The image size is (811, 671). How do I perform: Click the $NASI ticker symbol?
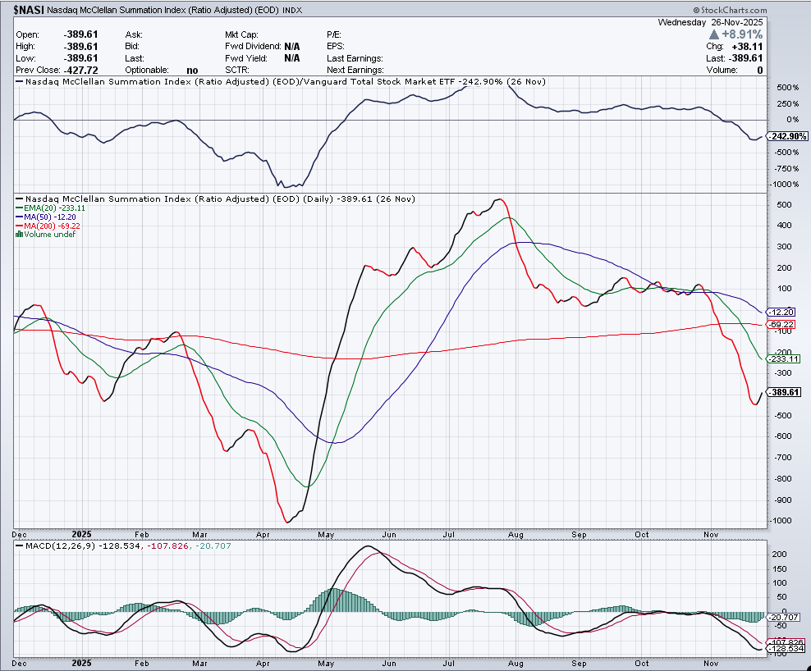pyautogui.click(x=21, y=10)
